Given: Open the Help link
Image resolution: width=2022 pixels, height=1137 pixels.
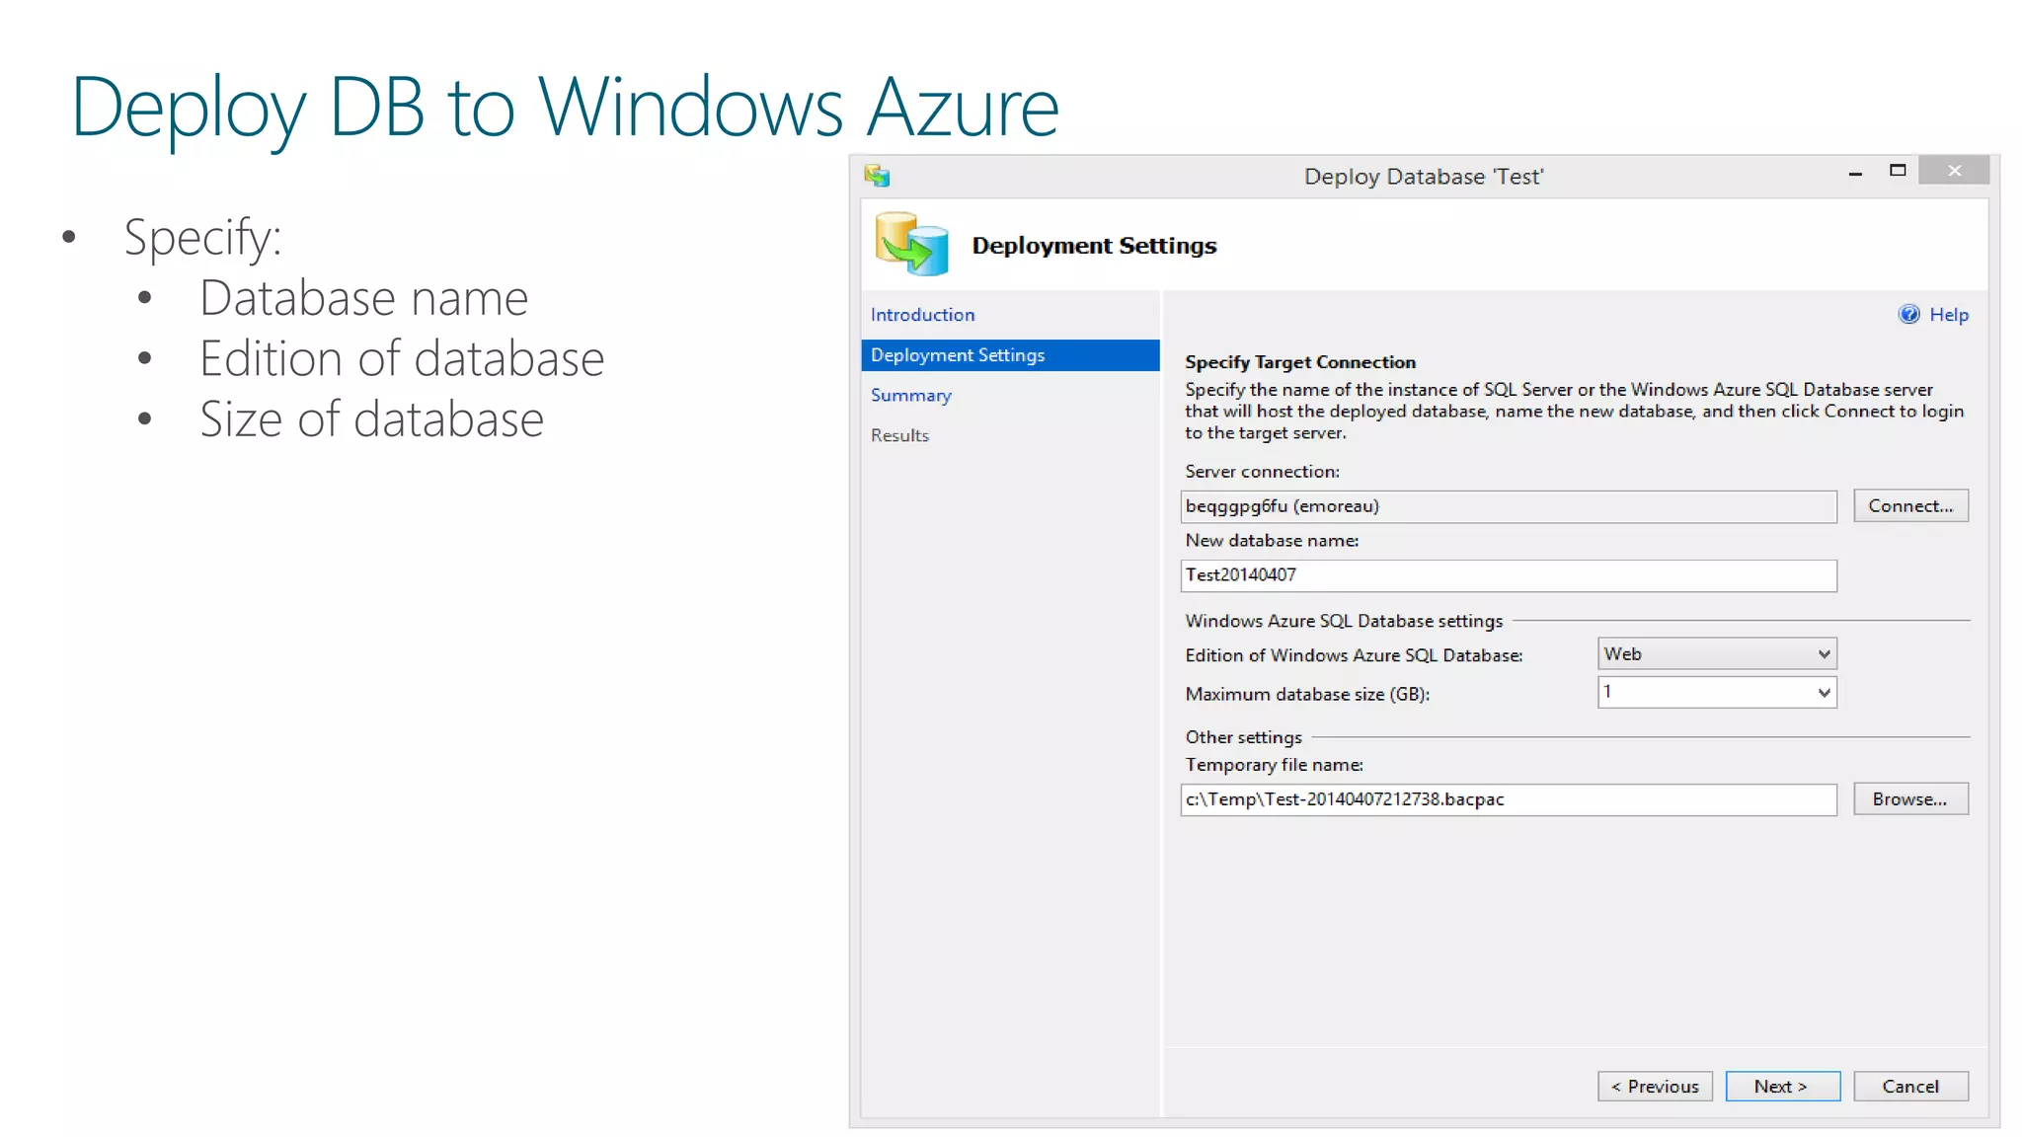Looking at the screenshot, I should tap(1948, 315).
